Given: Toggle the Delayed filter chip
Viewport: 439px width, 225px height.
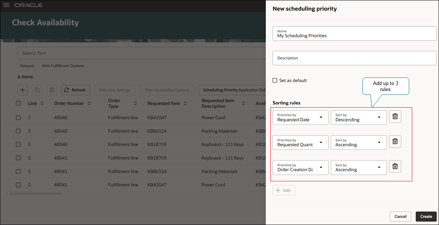Looking at the screenshot, I should point(27,66).
